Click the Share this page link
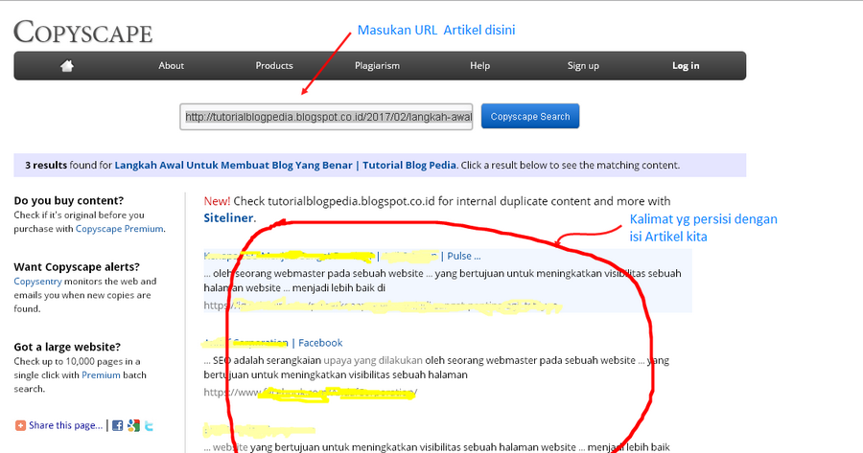This screenshot has height=453, width=863. [65, 425]
